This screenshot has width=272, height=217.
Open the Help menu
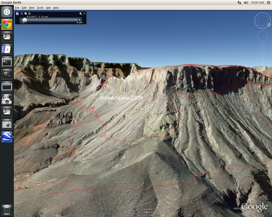tap(56, 8)
